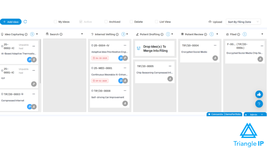Click info icon next to Patent Drafting
This screenshot has width=267, height=150.
click(162, 34)
